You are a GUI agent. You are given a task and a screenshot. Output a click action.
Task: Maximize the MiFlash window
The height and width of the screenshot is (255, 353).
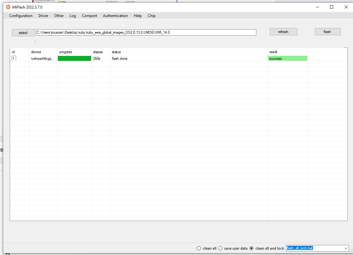click(x=332, y=7)
